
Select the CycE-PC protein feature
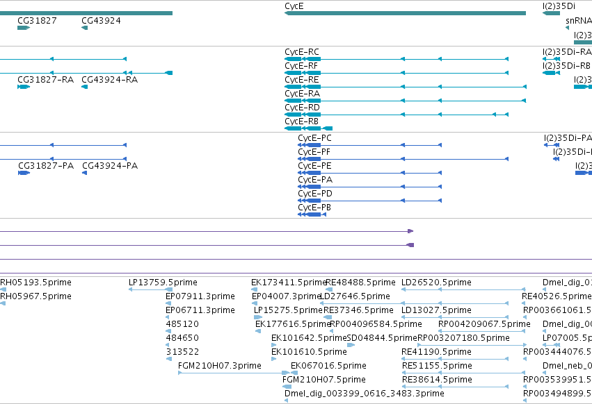pos(369,145)
